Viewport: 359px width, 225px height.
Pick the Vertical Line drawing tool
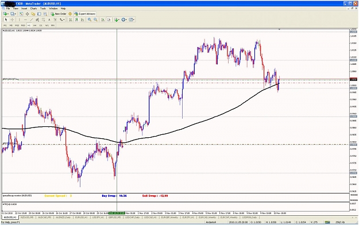(x=19, y=20)
